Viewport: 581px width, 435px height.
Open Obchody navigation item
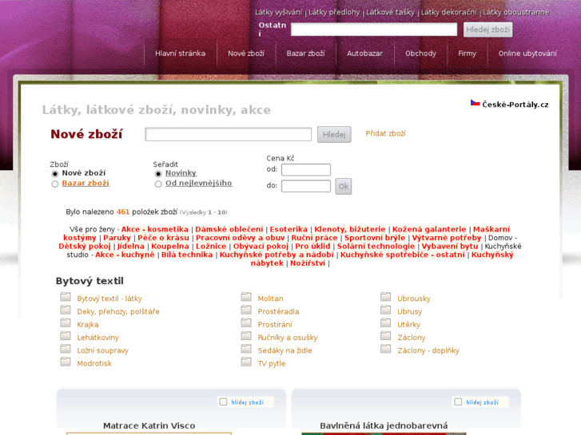tap(420, 53)
